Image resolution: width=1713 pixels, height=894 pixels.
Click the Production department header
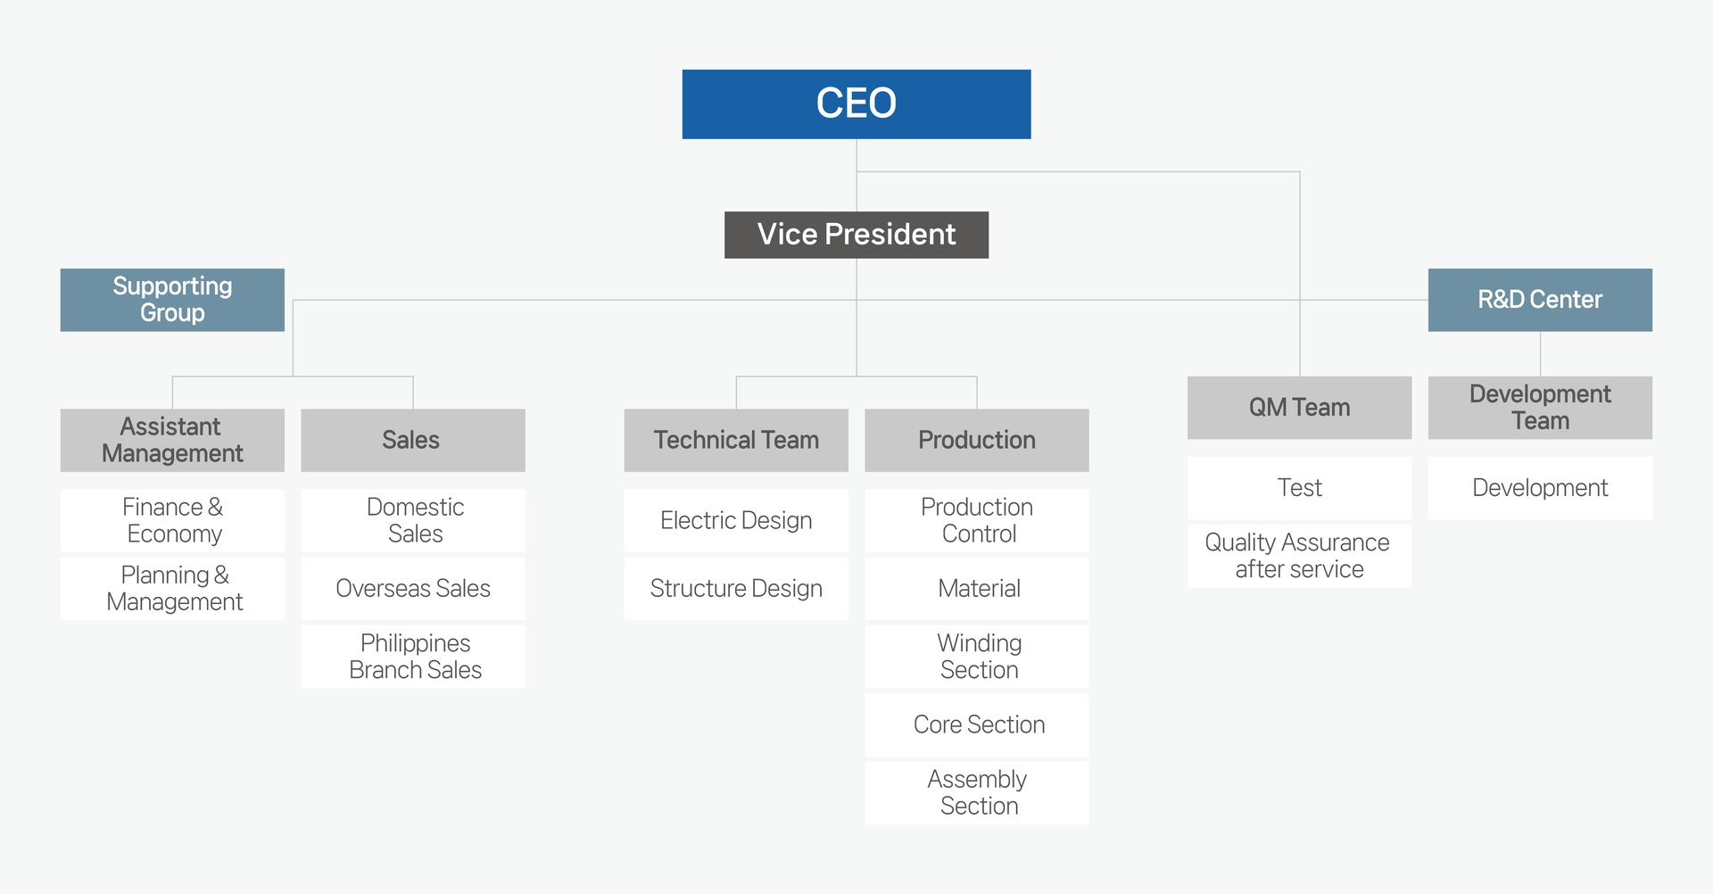pos(976,440)
